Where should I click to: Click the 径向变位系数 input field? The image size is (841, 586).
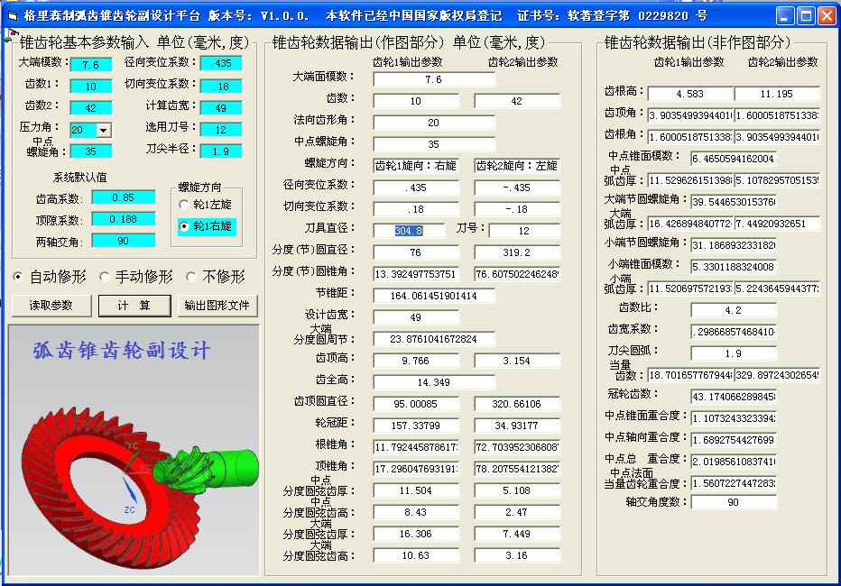[221, 63]
